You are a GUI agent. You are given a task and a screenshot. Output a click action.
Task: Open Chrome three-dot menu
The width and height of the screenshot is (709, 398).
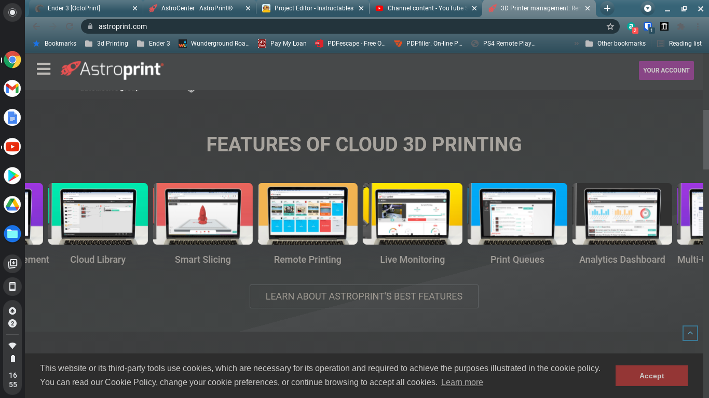(x=697, y=26)
